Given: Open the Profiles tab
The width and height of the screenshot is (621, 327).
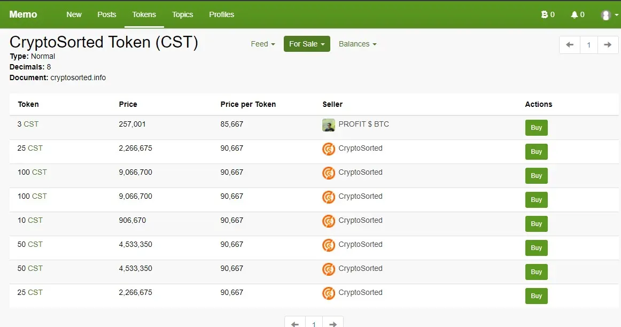Looking at the screenshot, I should (221, 14).
